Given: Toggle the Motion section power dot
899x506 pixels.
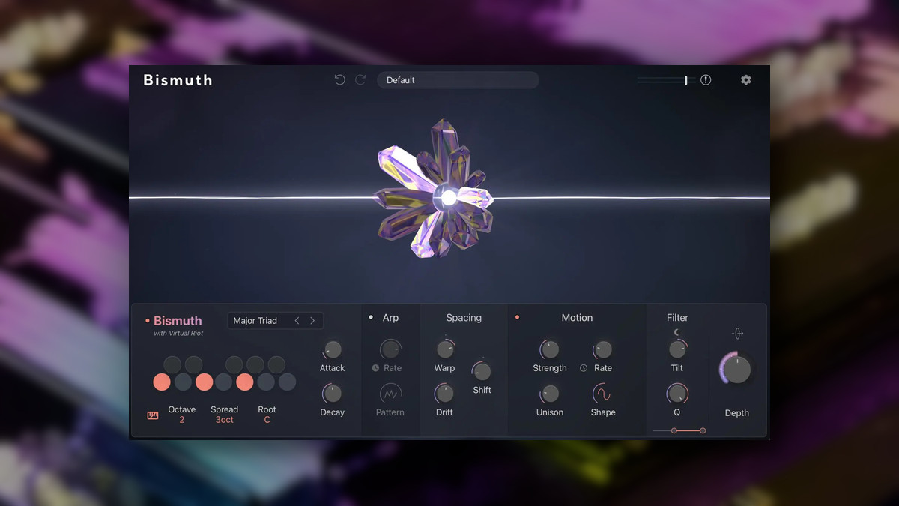Looking at the screenshot, I should (x=517, y=318).
